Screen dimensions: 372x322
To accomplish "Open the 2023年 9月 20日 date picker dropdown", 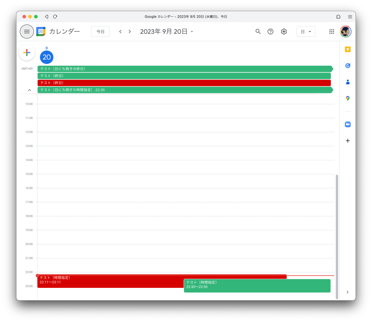I will [167, 32].
